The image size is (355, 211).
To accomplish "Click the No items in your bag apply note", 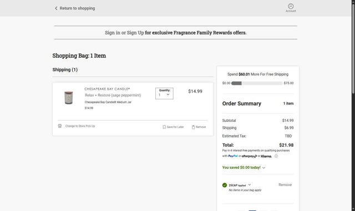I will coord(245,190).
